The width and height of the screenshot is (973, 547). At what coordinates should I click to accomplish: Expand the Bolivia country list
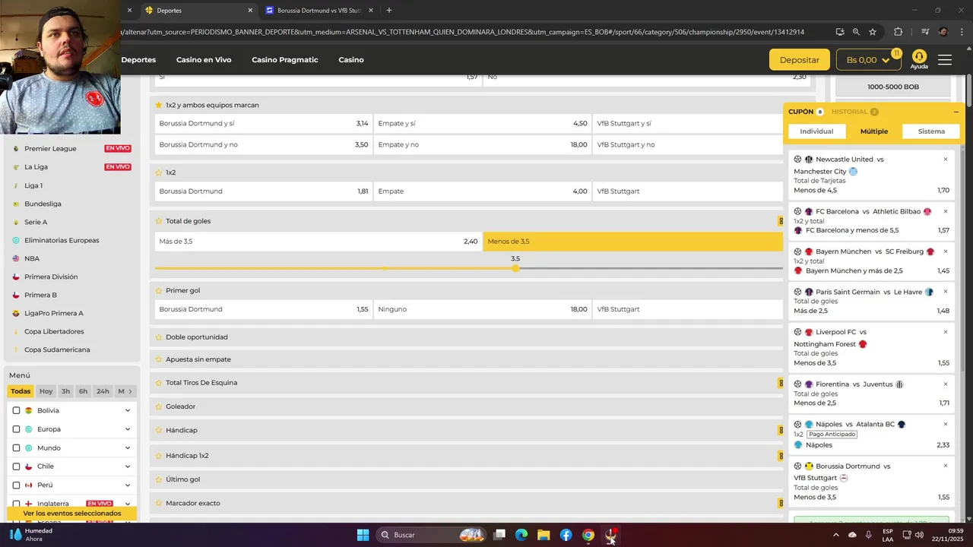tap(128, 410)
